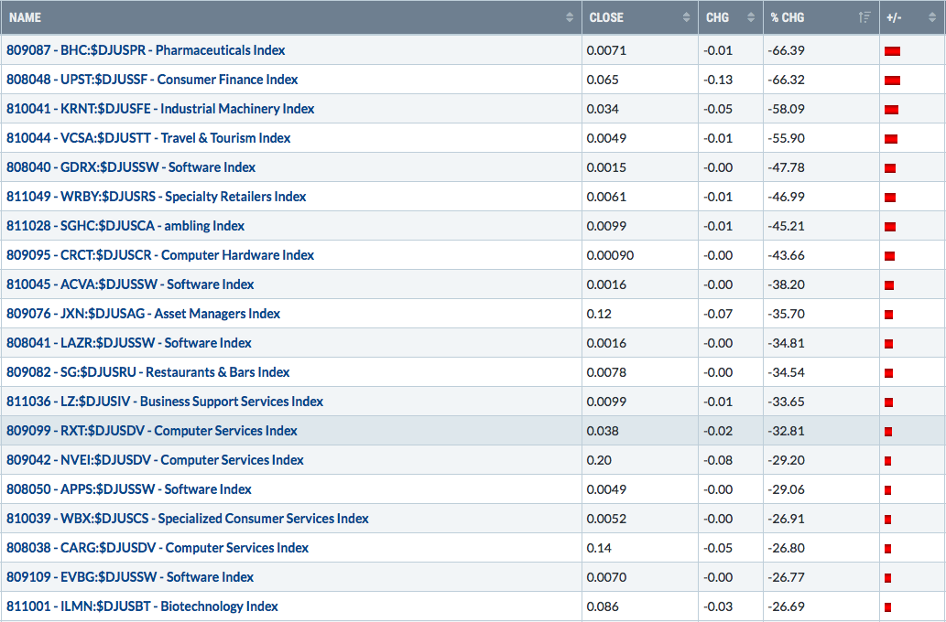Click the % CHG column header label
The height and width of the screenshot is (622, 946).
coord(788,17)
